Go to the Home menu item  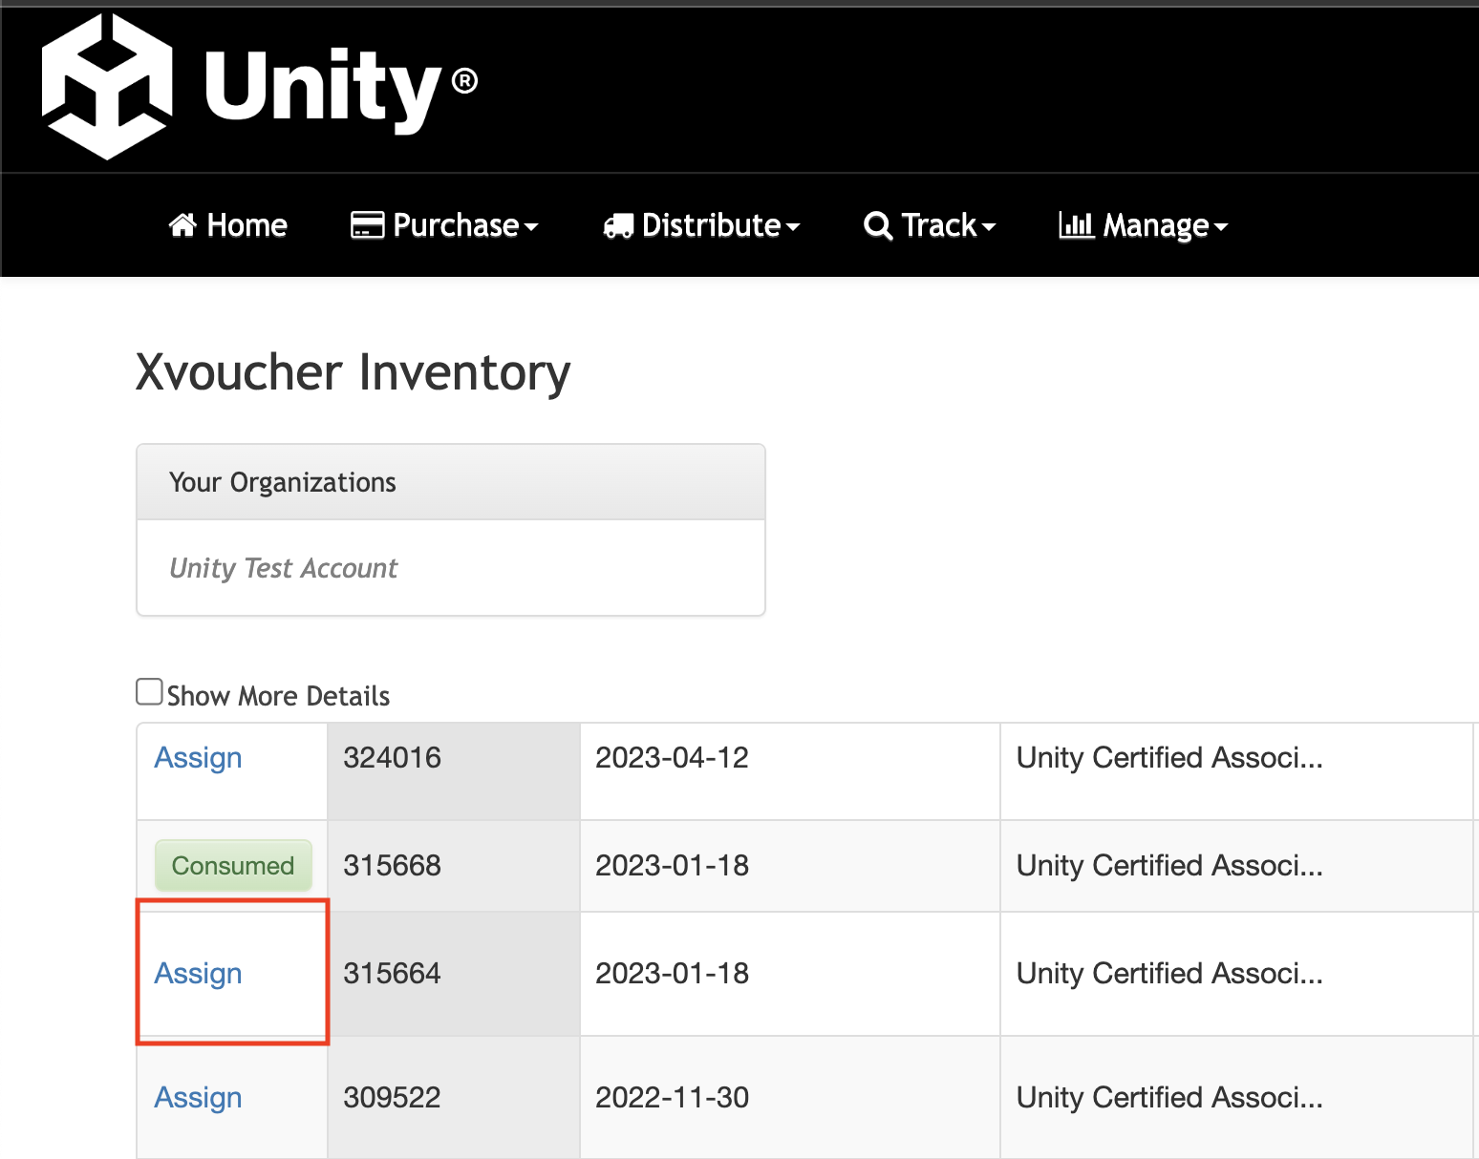246,225
